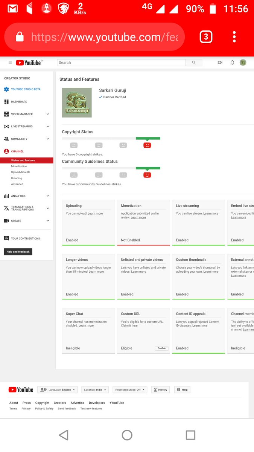
Task: Tap the Android back navigation button
Action: 64,435
